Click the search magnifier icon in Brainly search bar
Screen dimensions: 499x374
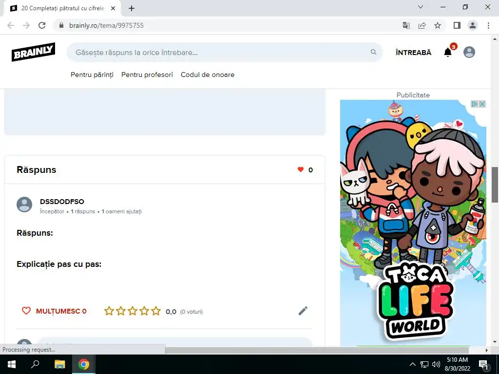tap(373, 52)
